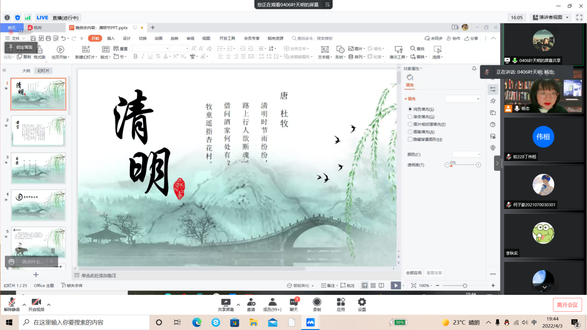Image resolution: width=587 pixels, height=330 pixels.
Task: Click the 离开会议 button
Action: click(x=567, y=305)
